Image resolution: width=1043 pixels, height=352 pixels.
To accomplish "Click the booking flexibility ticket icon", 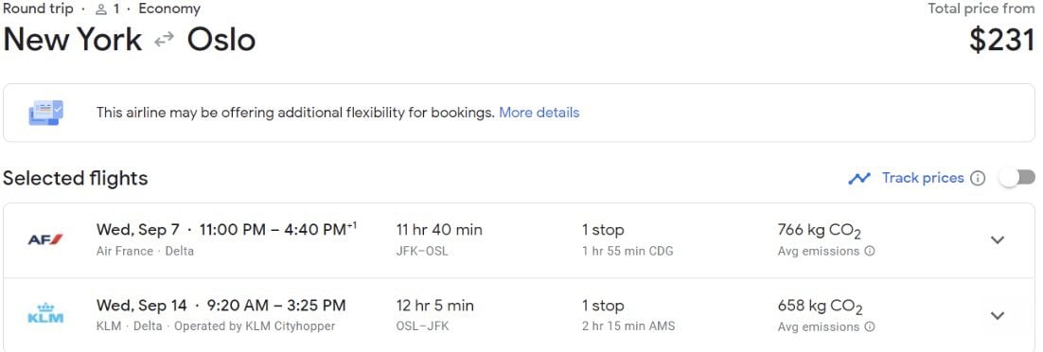I will [45, 113].
